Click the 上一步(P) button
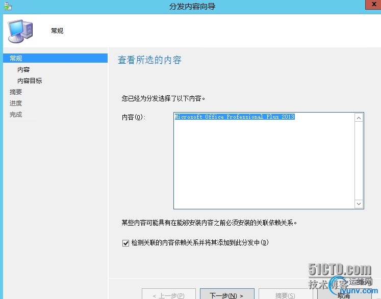The image size is (381, 299). pyautogui.click(x=169, y=294)
